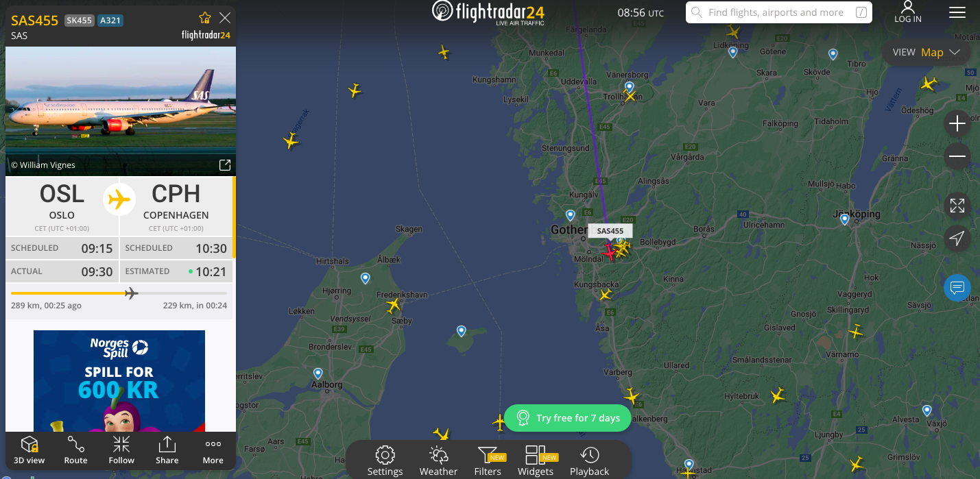The height and width of the screenshot is (479, 980).
Task: Click the flight progress bar
Action: coord(119,293)
